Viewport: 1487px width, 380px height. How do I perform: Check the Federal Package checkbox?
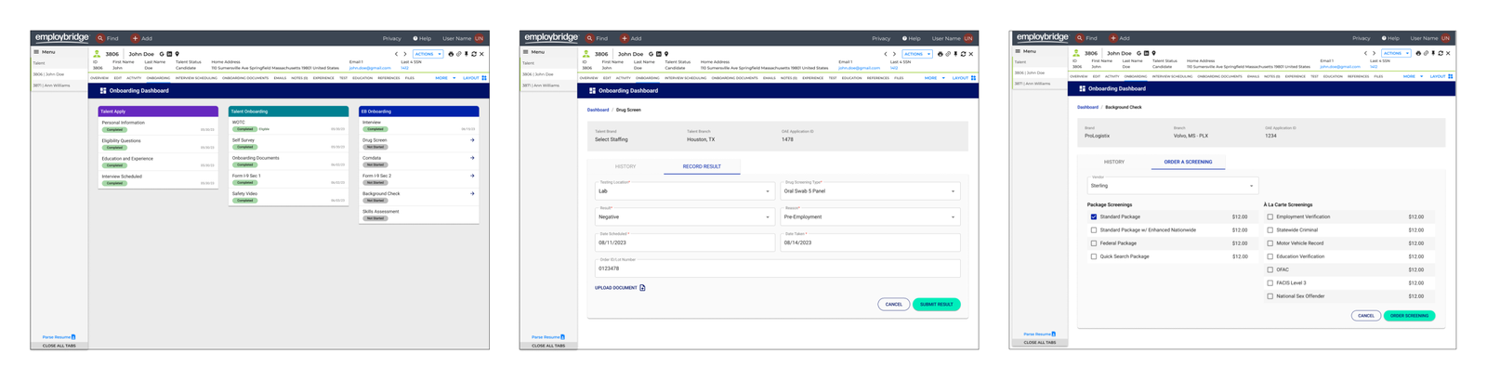pos(1094,243)
